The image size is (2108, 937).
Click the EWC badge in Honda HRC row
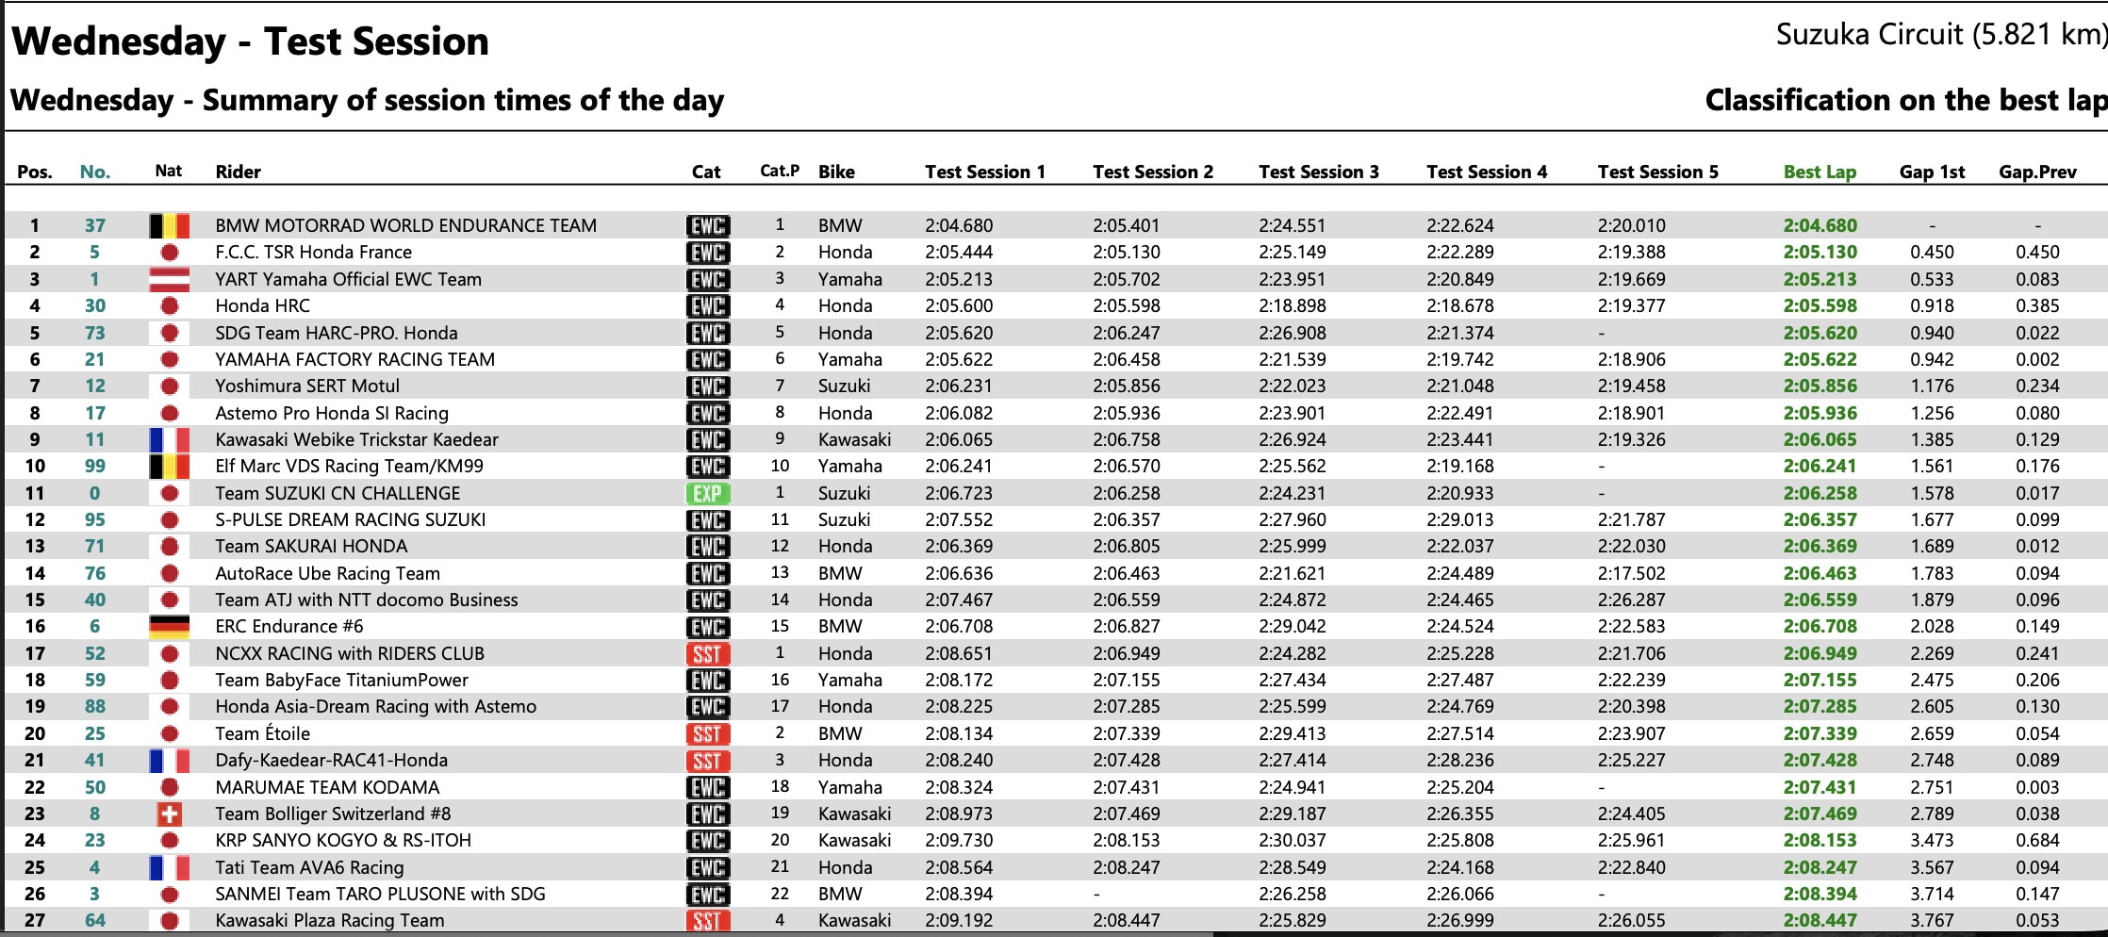(708, 305)
